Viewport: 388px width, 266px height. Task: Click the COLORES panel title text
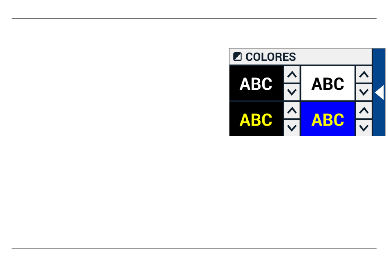pyautogui.click(x=271, y=57)
